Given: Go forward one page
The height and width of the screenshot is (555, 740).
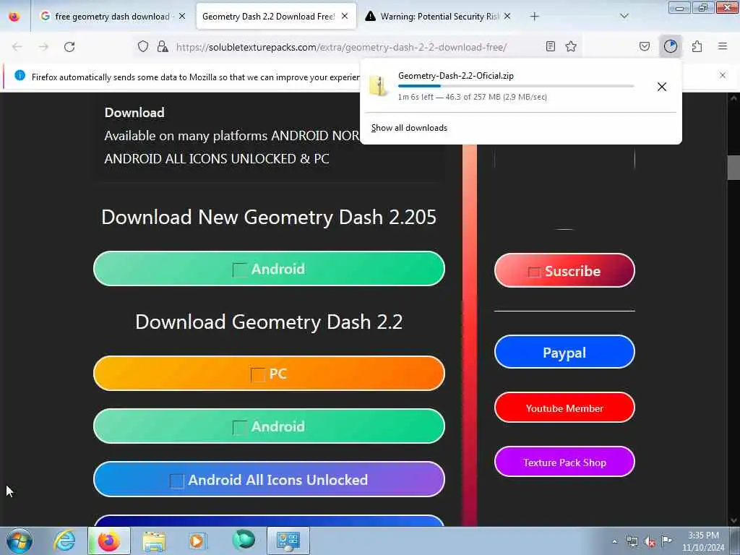Looking at the screenshot, I should pyautogui.click(x=43, y=47).
